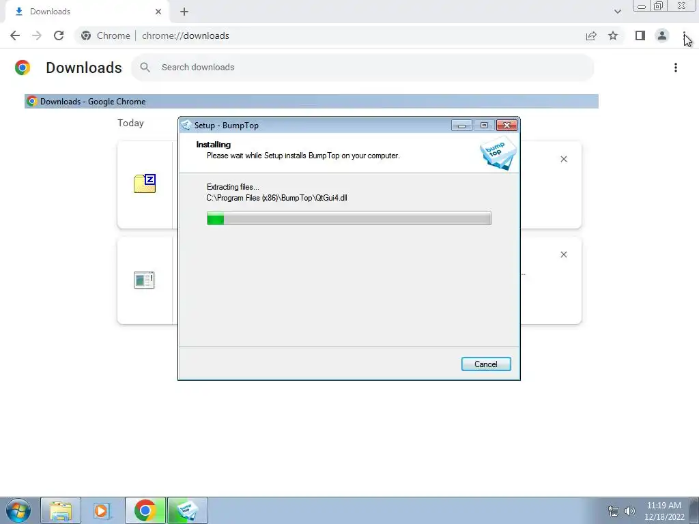
Task: Click the "Installing" heading in Setup
Action: coord(214,145)
